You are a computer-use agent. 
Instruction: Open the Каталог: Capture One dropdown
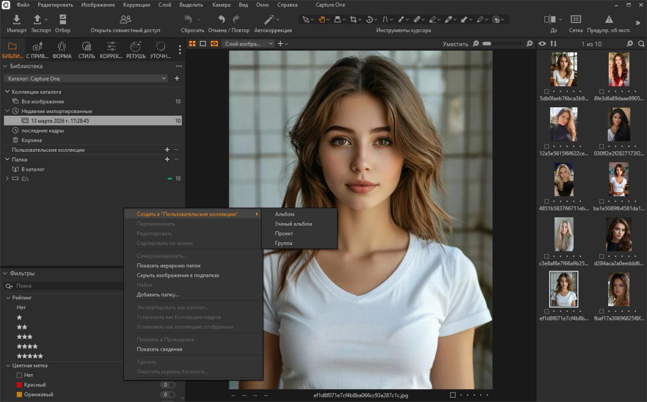(x=87, y=79)
